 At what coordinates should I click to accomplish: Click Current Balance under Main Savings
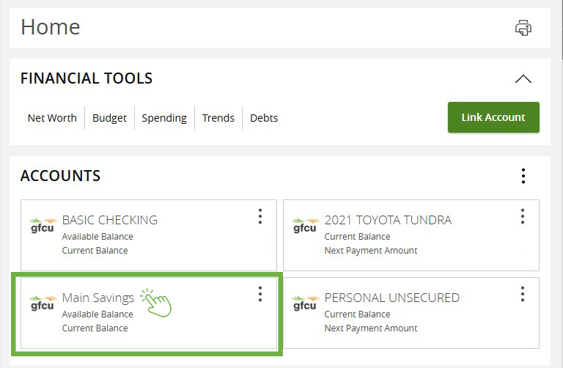pos(95,328)
